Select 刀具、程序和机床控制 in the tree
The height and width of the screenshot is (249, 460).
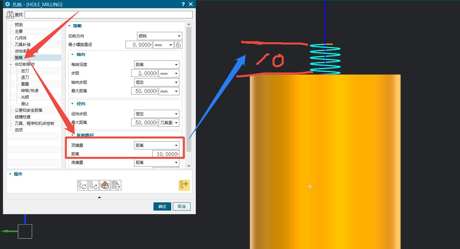click(x=34, y=124)
